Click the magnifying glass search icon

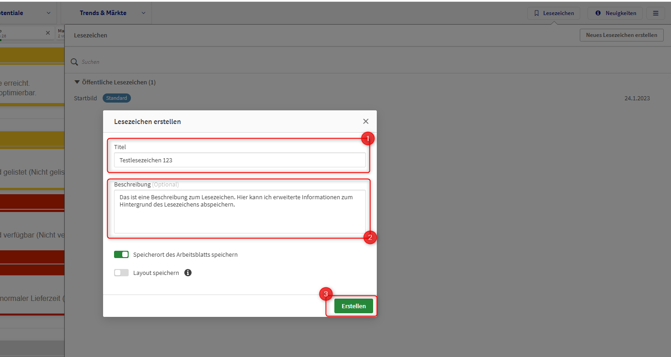(x=74, y=62)
